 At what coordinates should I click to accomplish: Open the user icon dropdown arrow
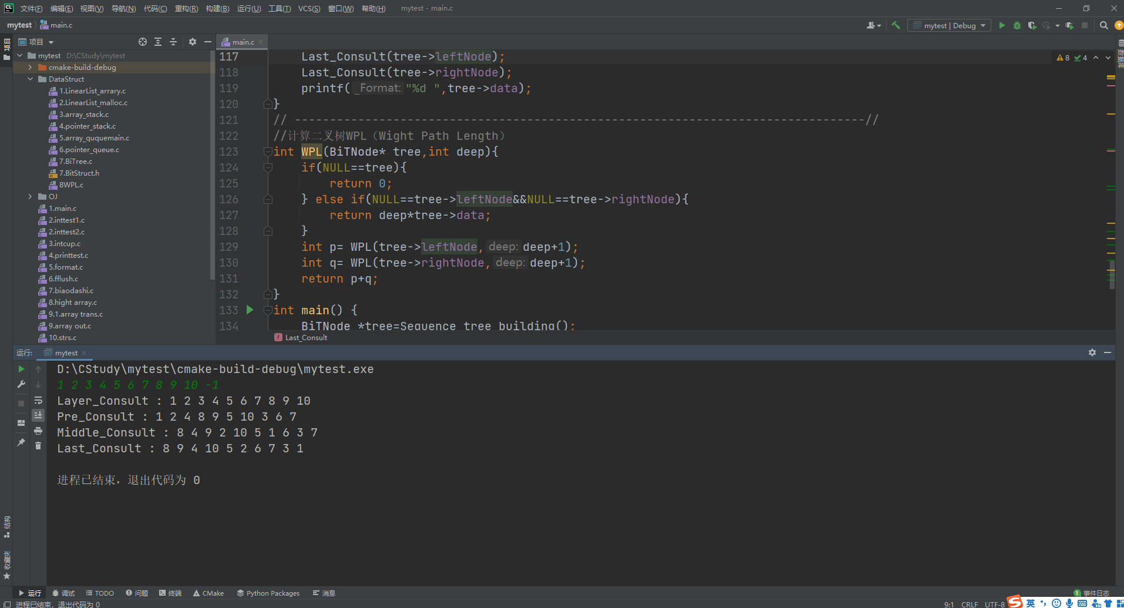pyautogui.click(x=879, y=25)
